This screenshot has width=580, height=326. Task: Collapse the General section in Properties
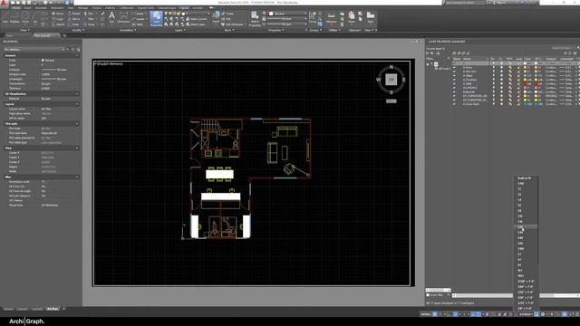[x=77, y=55]
